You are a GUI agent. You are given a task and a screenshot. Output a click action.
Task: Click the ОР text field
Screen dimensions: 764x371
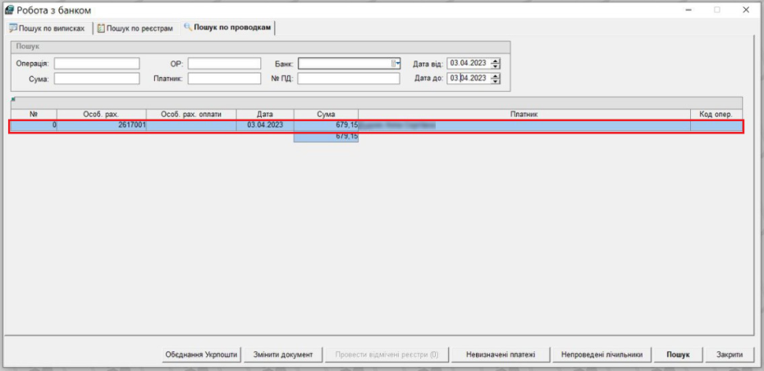tap(223, 63)
